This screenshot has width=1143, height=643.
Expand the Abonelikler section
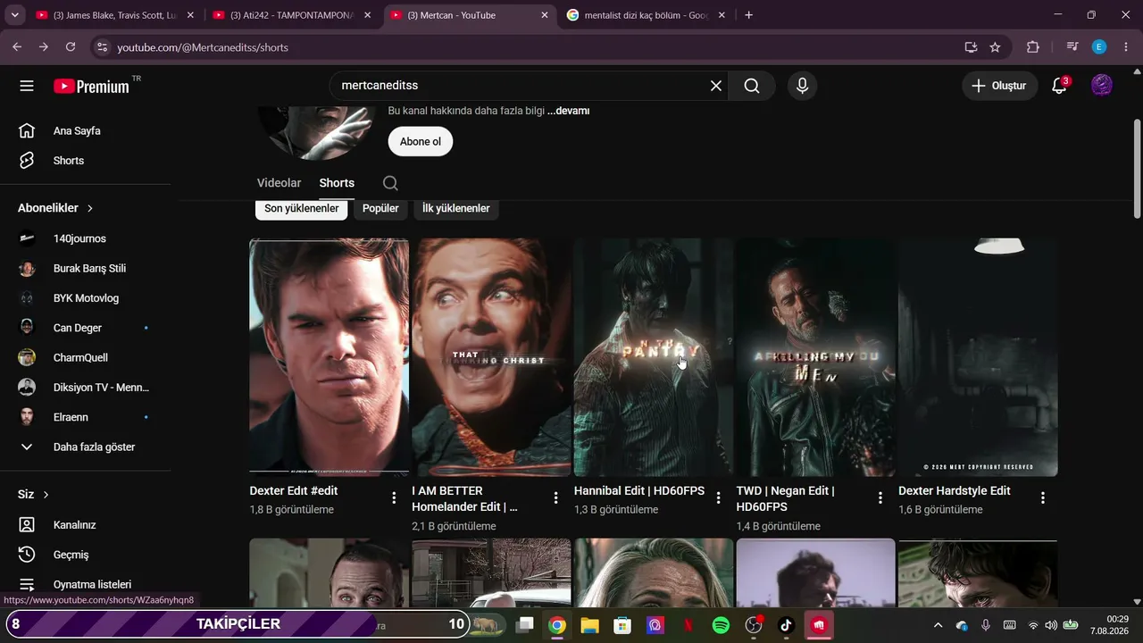(55, 208)
